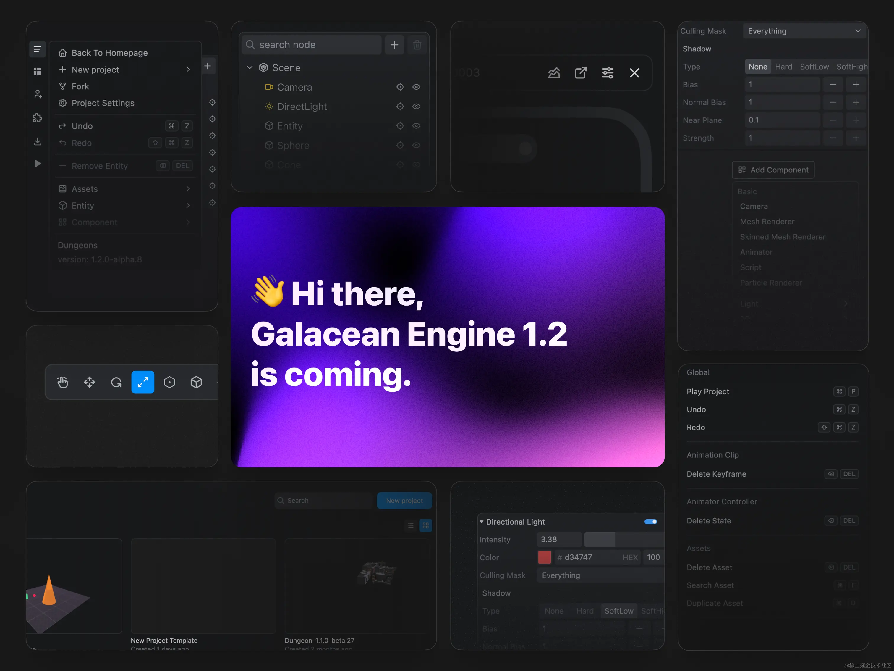Click the Add Component button
Viewport: 894px width, 671px height.
coord(773,170)
